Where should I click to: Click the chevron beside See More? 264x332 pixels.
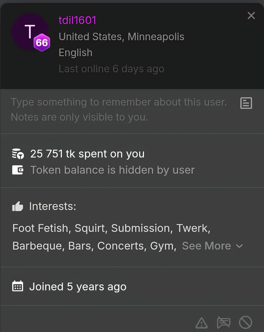coord(239,246)
